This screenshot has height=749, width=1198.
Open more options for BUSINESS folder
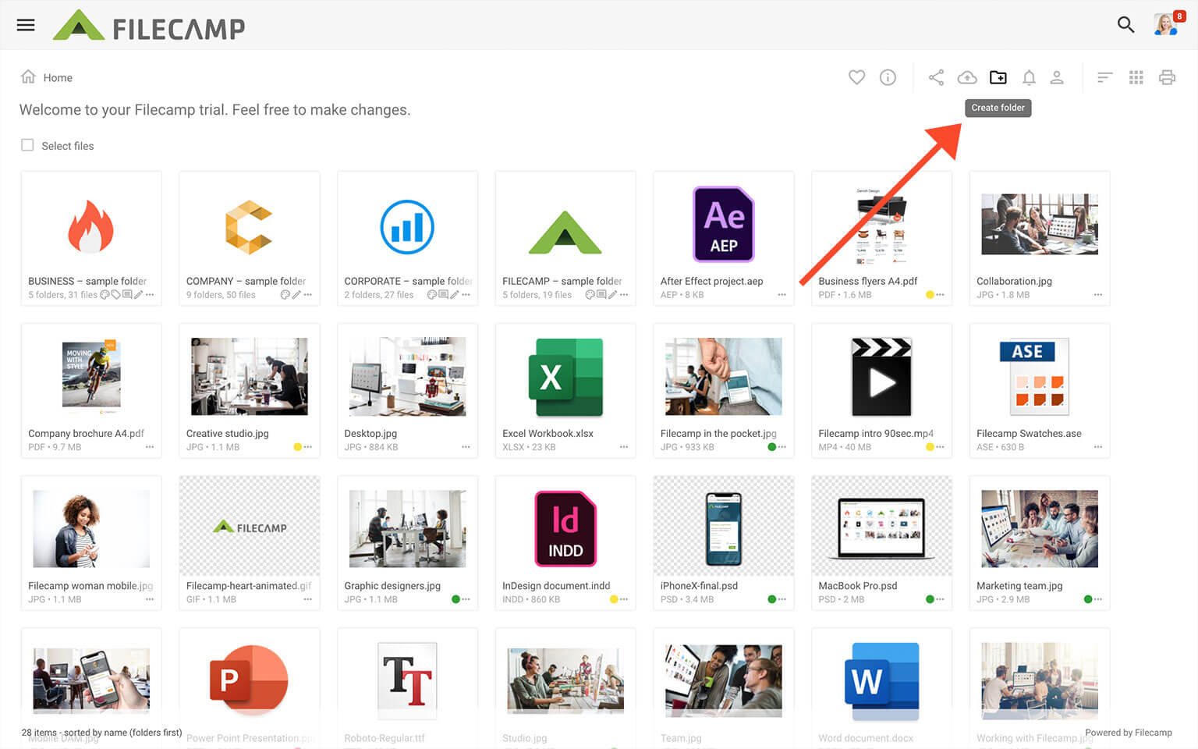[x=150, y=295]
